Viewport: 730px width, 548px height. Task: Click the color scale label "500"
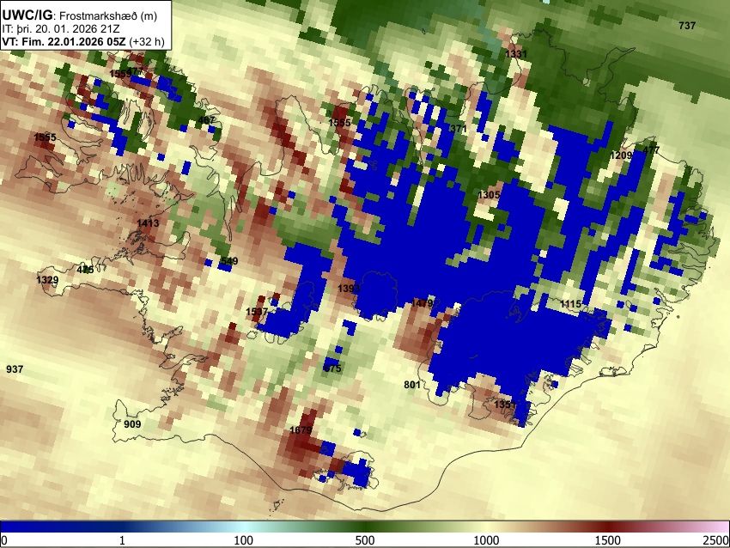pyautogui.click(x=364, y=540)
